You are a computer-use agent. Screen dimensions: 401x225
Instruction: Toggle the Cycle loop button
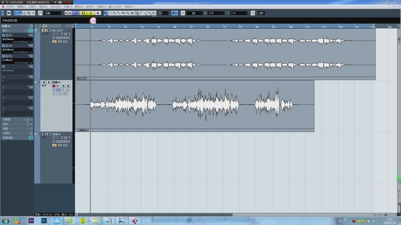click(x=76, y=13)
